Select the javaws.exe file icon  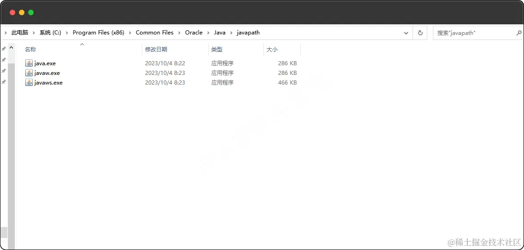(x=29, y=83)
